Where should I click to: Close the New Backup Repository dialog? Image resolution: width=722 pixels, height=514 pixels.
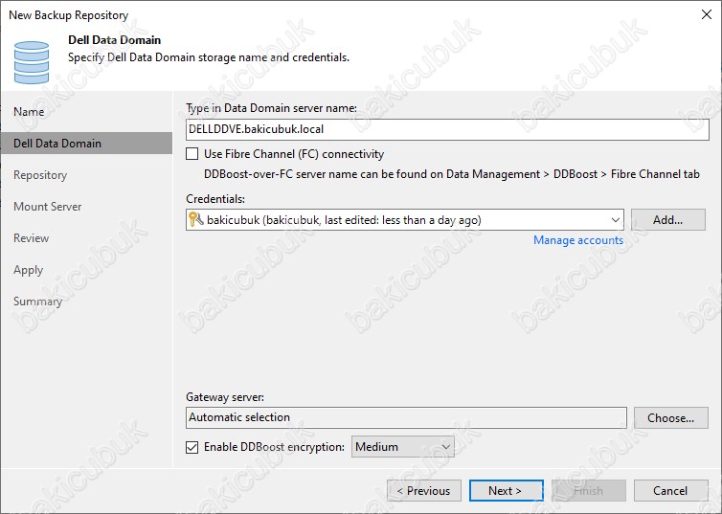[x=707, y=14]
